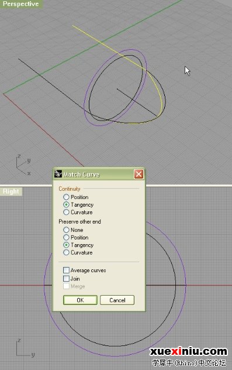Select Tangency under Preserve other end
232x370 pixels.
click(66, 245)
